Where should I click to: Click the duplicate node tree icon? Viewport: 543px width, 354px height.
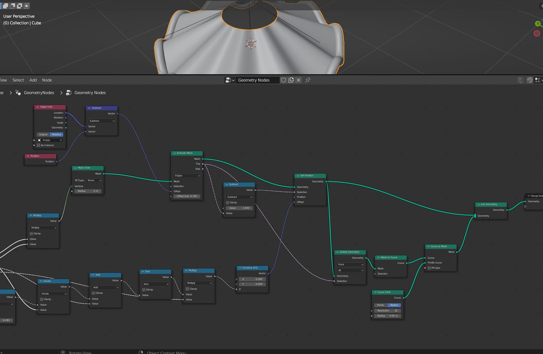(x=291, y=80)
